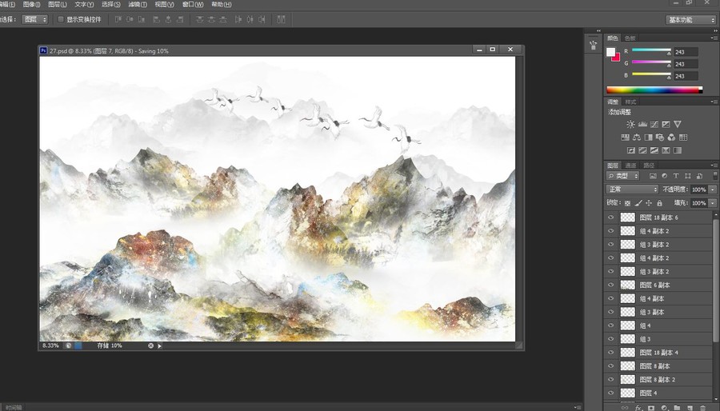Screen dimensions: 720x411
Task: Add an Invert adjustment icon
Action: [x=631, y=150]
